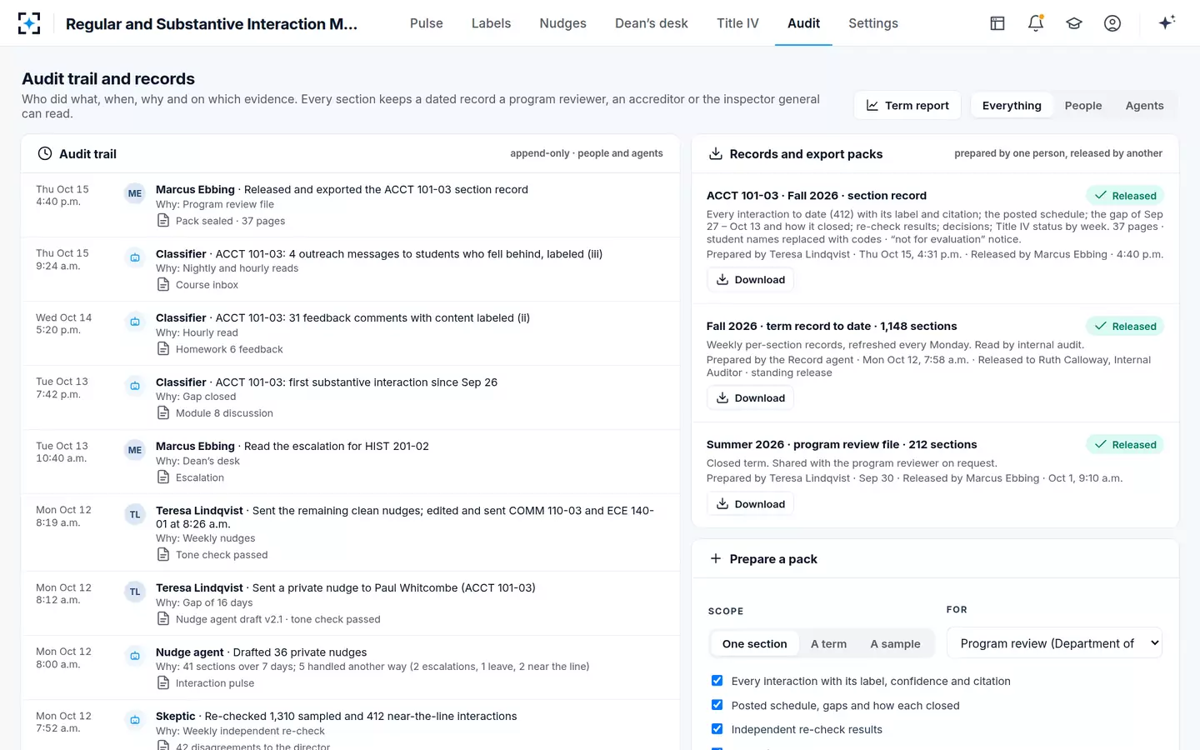Open the Program review recipient dropdown
The width and height of the screenshot is (1200, 750).
click(1054, 643)
